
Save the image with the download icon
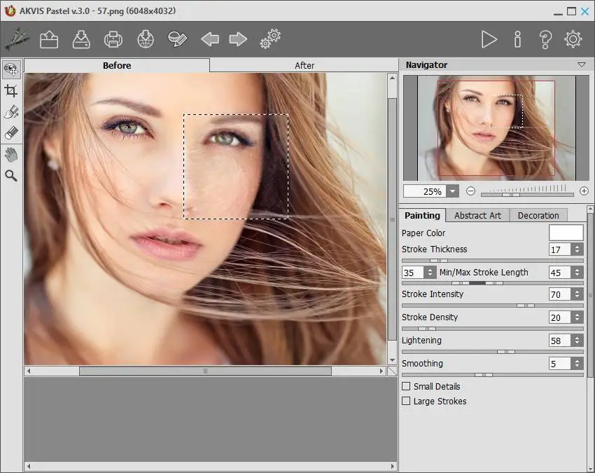tap(81, 39)
